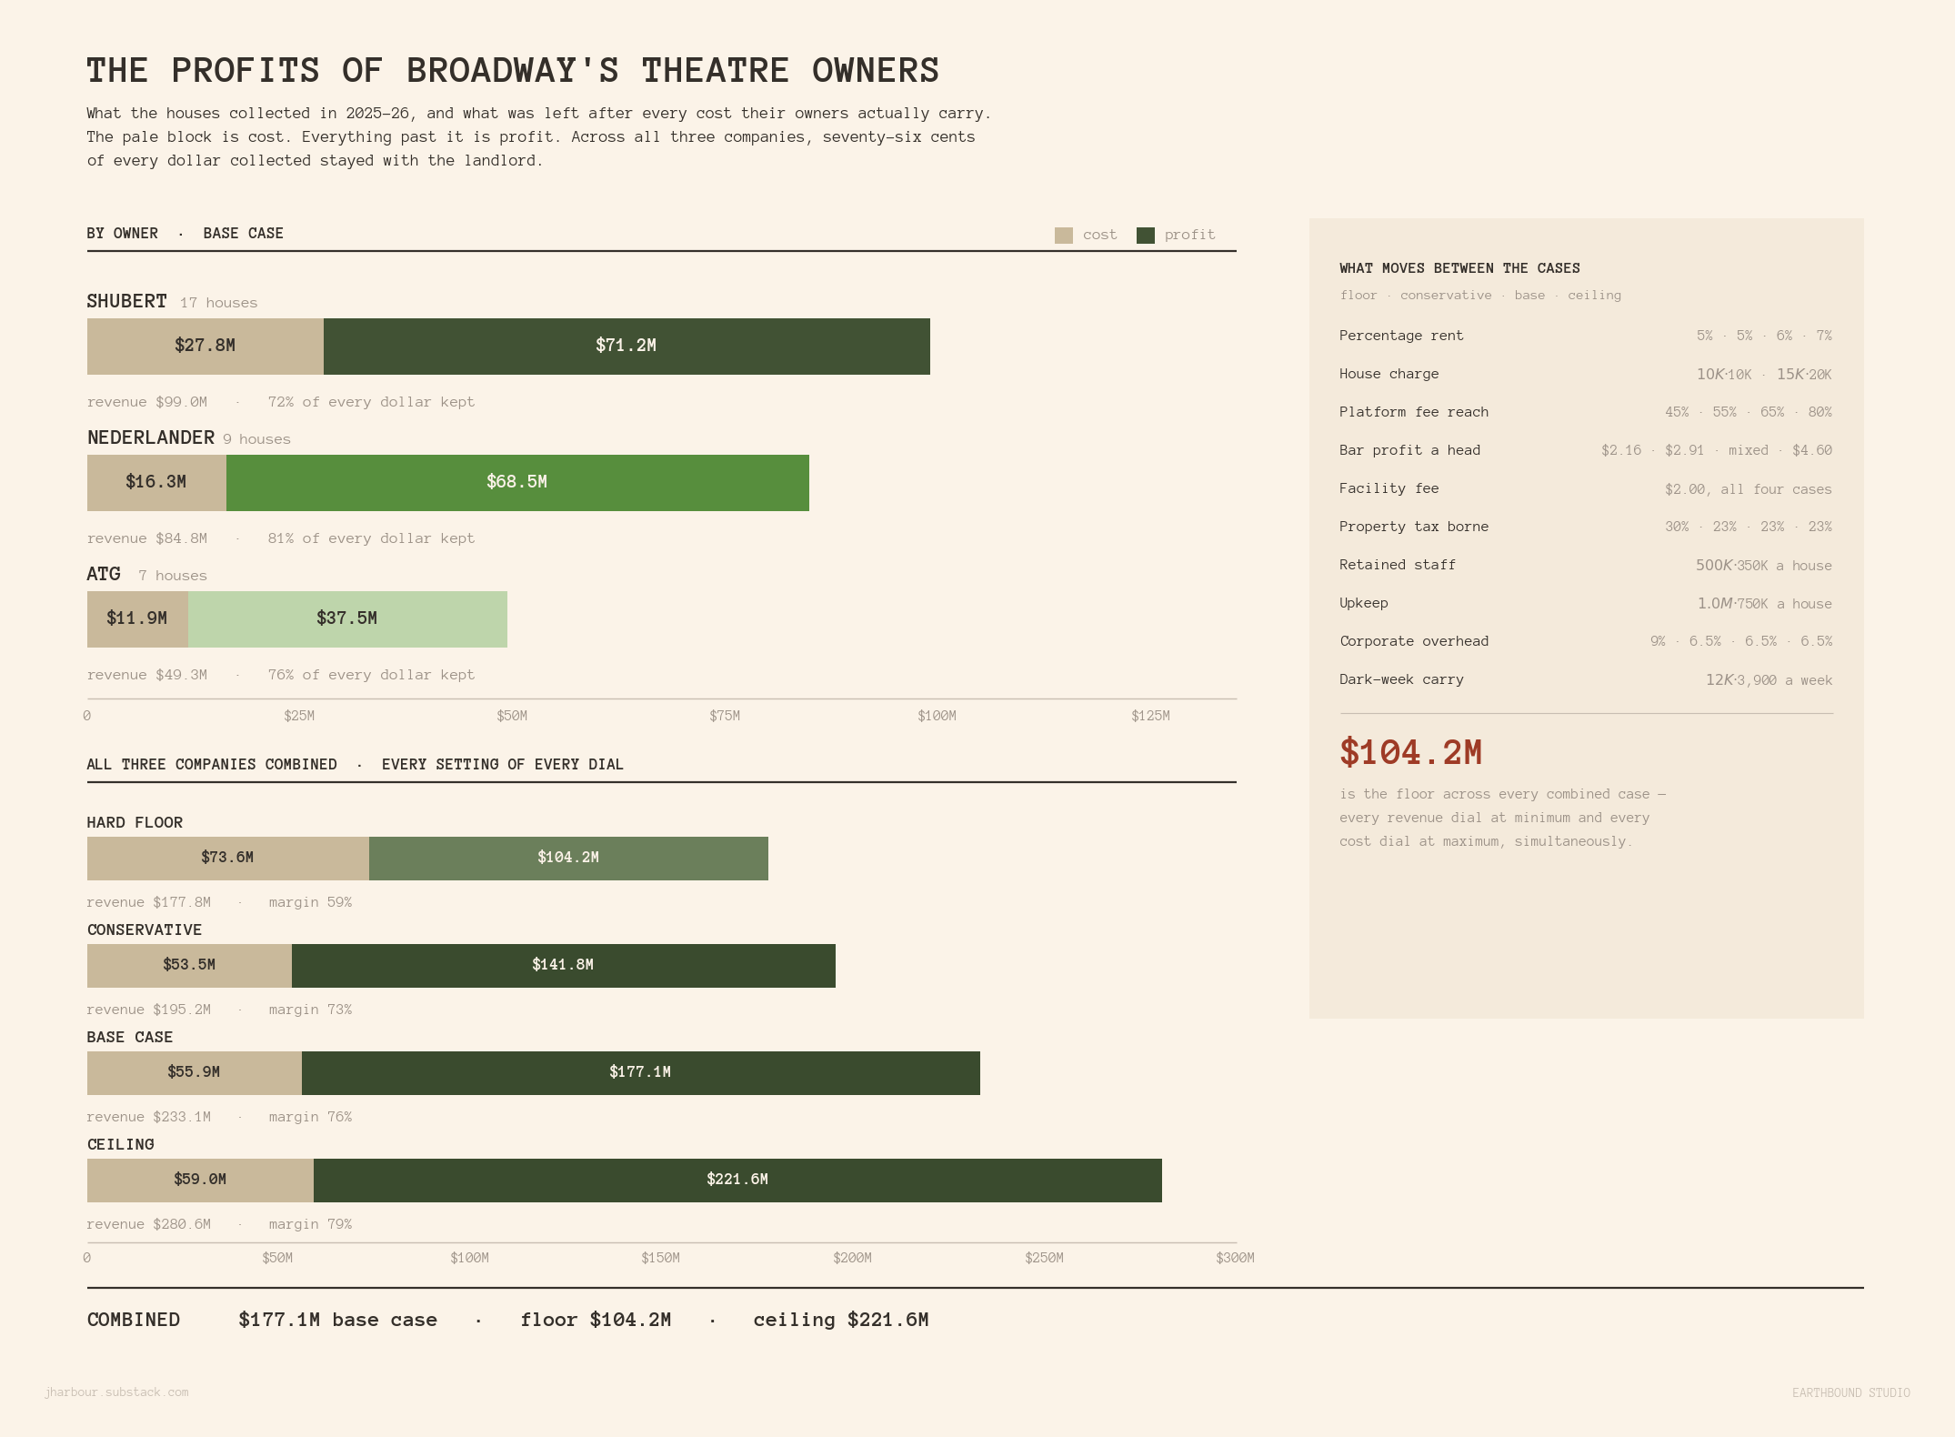Select Base Case $177.1M profit bar
1955x1437 pixels.
click(641, 1073)
